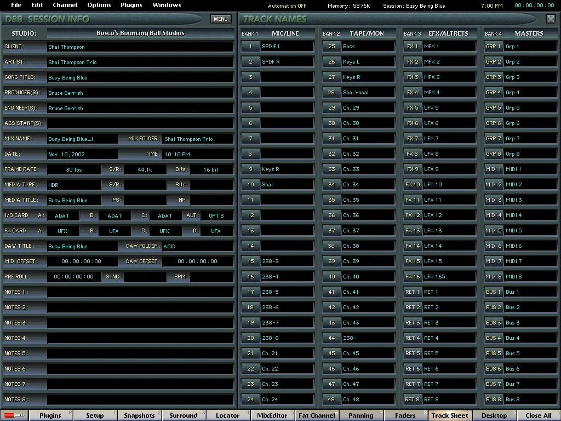Select the Media Type field showing HDR
The width and height of the screenshot is (561, 421).
pyautogui.click(x=74, y=185)
